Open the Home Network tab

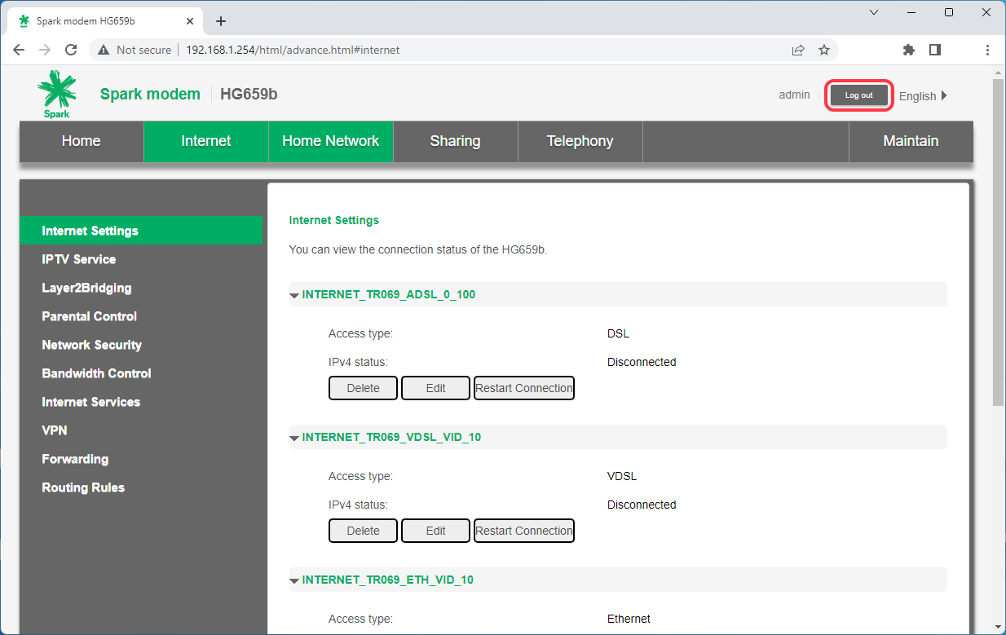point(331,141)
